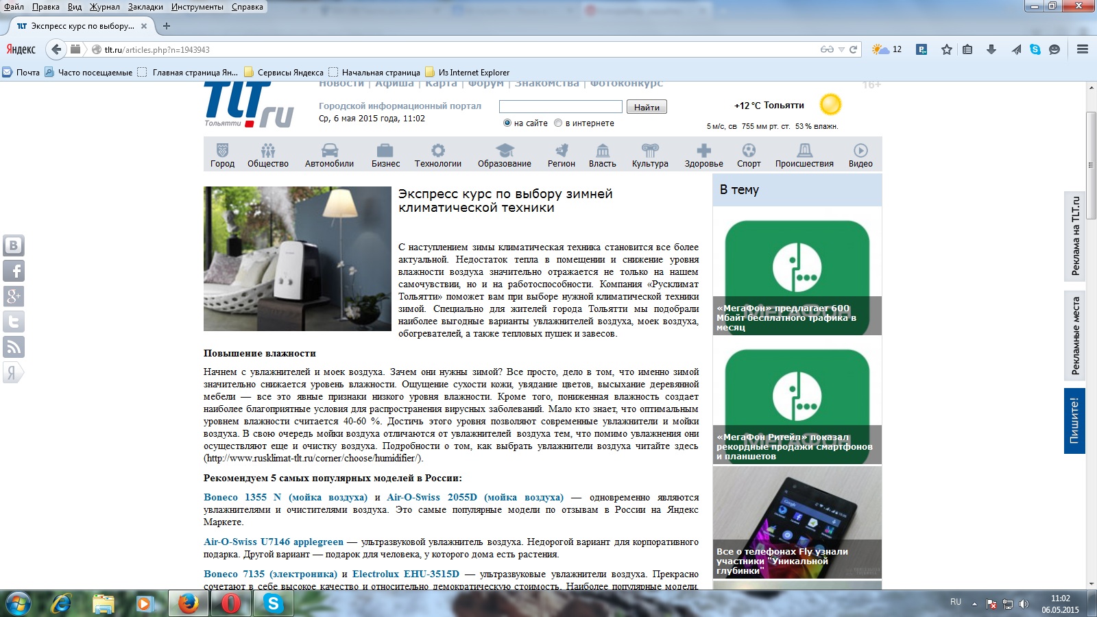Open the Правка menu
This screenshot has height=617, width=1097.
pos(45,7)
